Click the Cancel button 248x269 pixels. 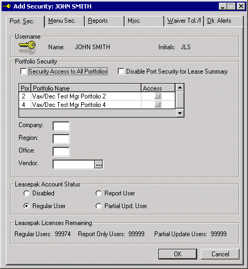pyautogui.click(x=220, y=254)
